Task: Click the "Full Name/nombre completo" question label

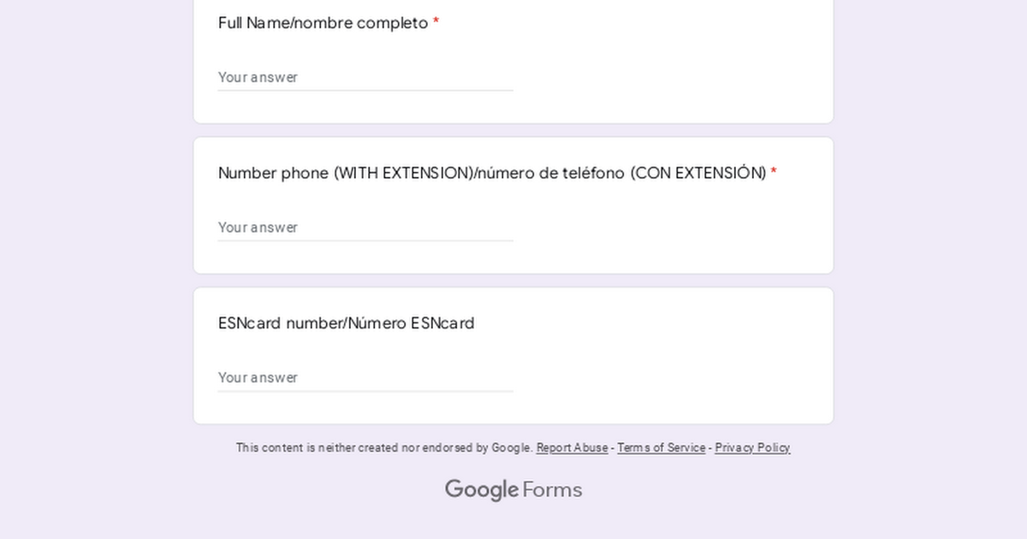Action: coord(323,24)
